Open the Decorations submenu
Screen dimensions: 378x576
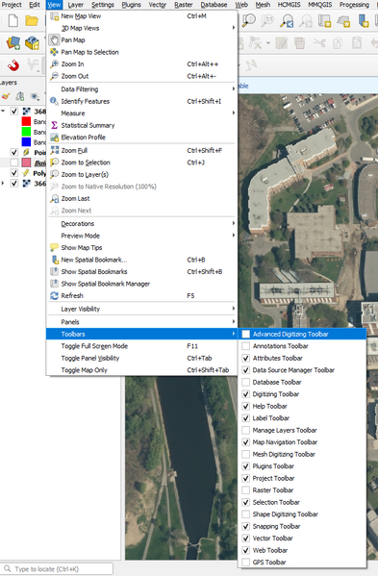tap(141, 224)
